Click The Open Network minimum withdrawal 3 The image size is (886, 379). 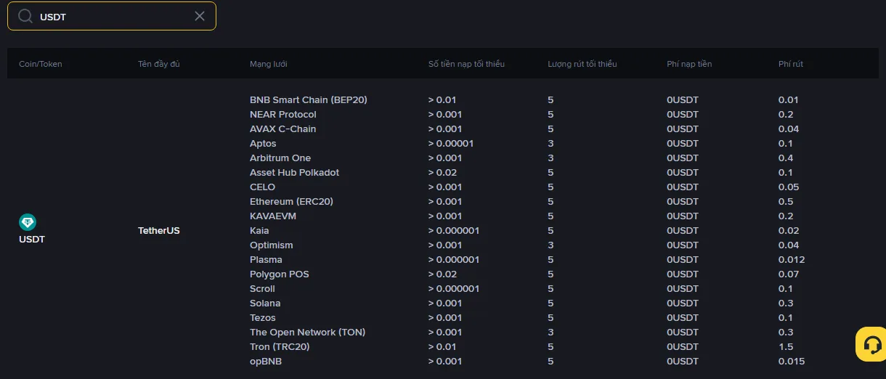coord(550,332)
